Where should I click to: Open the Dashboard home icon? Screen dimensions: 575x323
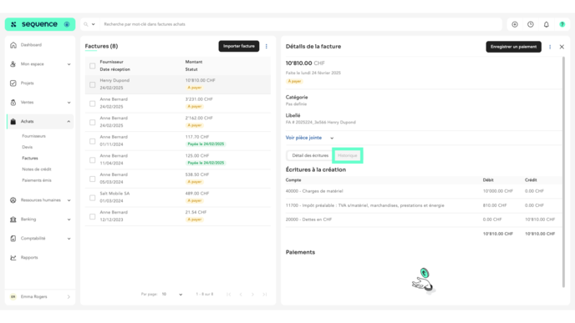[13, 45]
